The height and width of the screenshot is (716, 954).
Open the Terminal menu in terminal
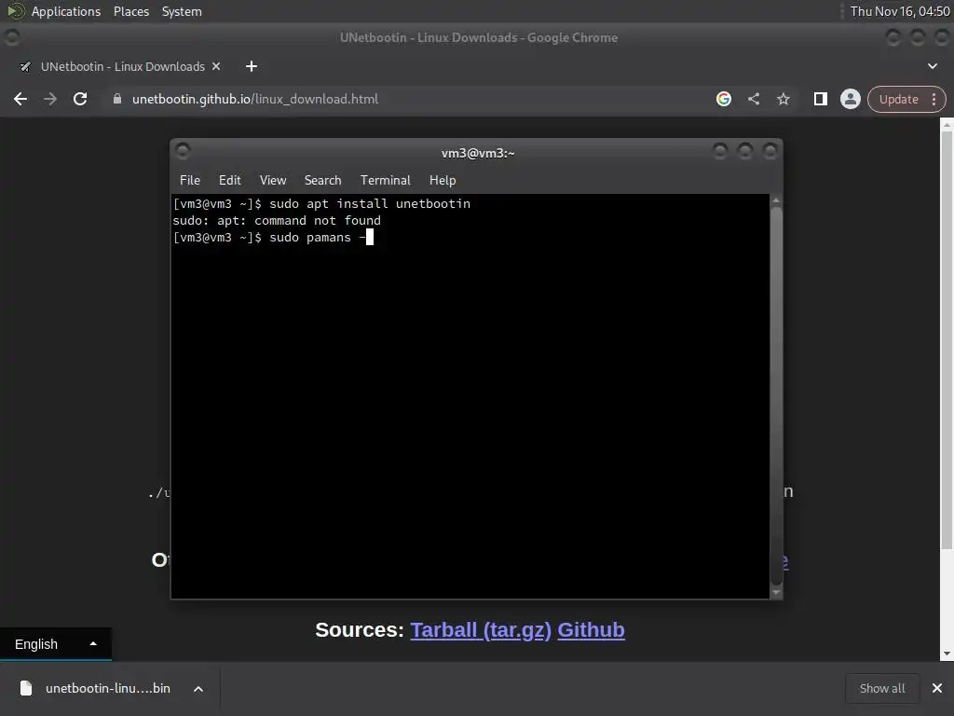click(x=385, y=180)
